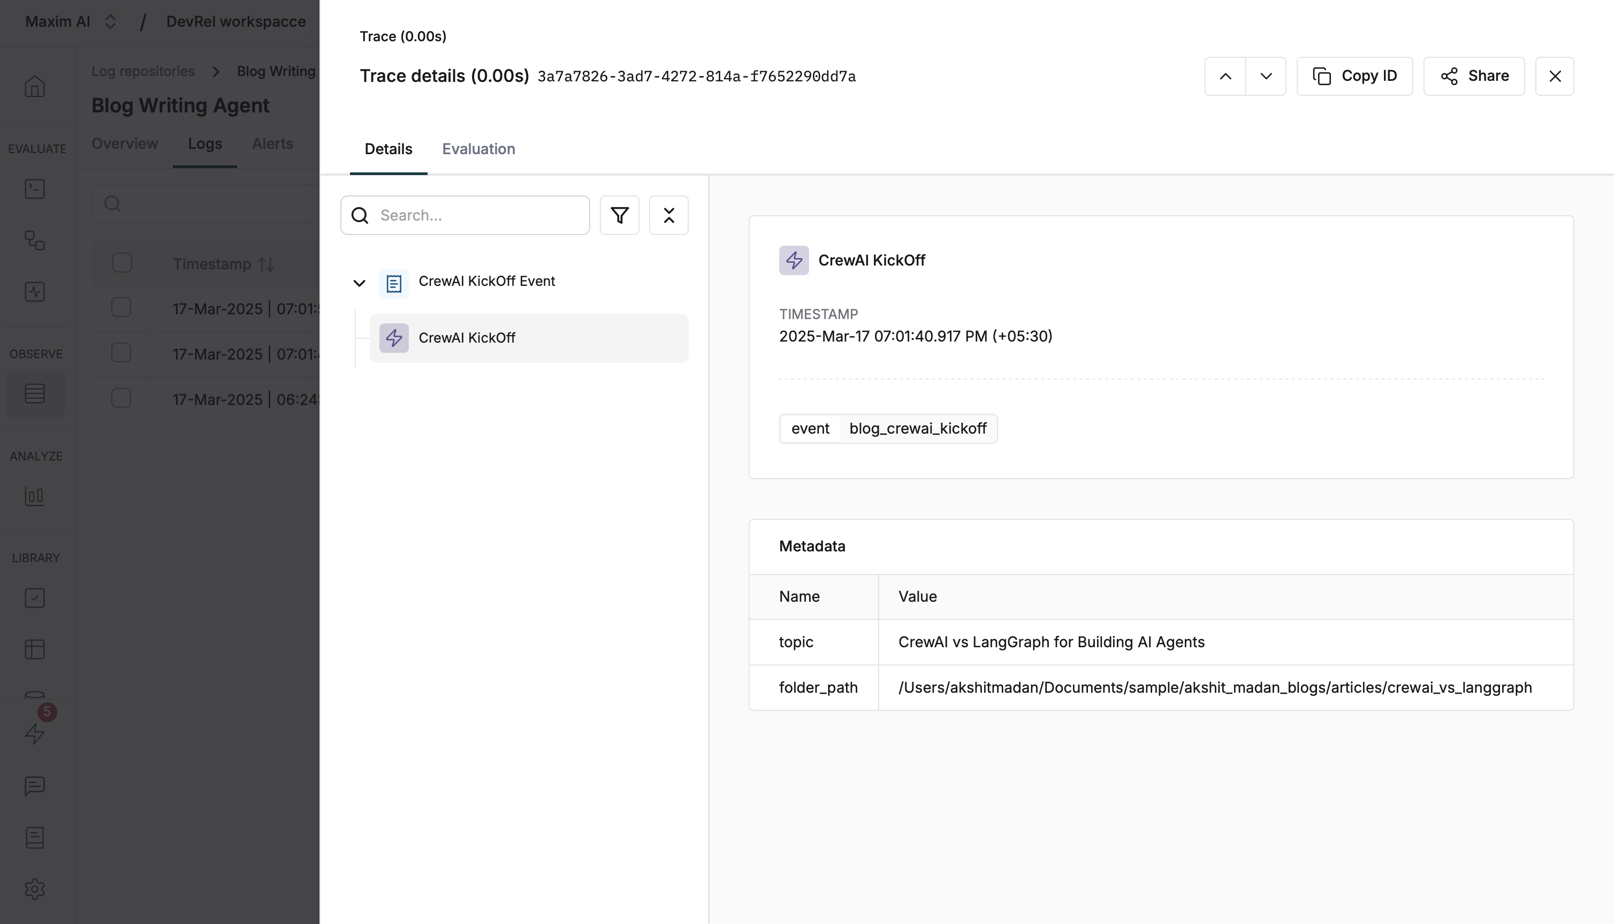Toggle the select-all checkbox in the logs header
Viewport: 1614px width, 924px height.
click(x=122, y=263)
